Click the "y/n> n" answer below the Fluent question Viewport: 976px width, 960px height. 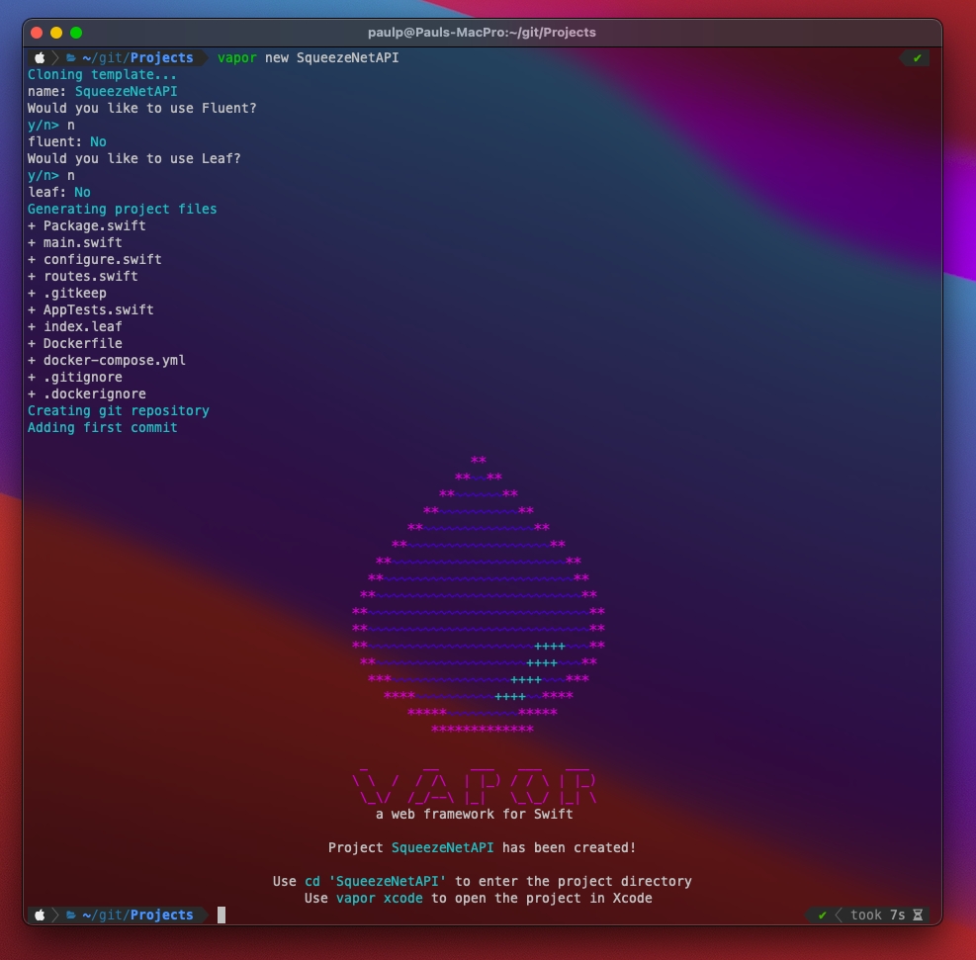pyautogui.click(x=51, y=125)
